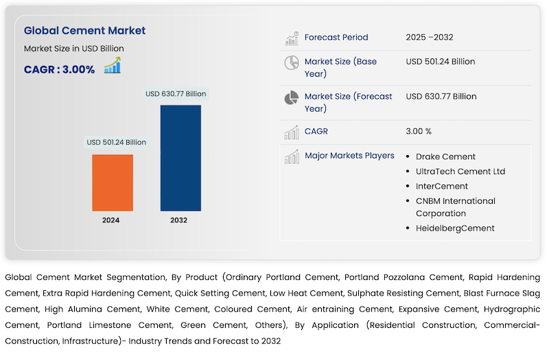Click the orange 2024 bar
Image resolution: width=549 pixels, height=354 pixels.
point(113,182)
